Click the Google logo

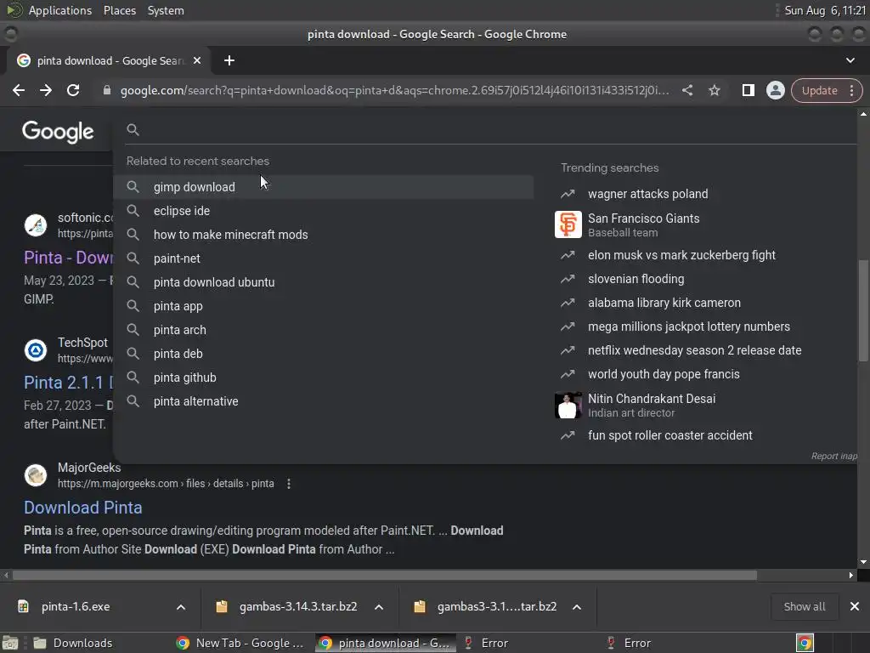click(x=58, y=132)
